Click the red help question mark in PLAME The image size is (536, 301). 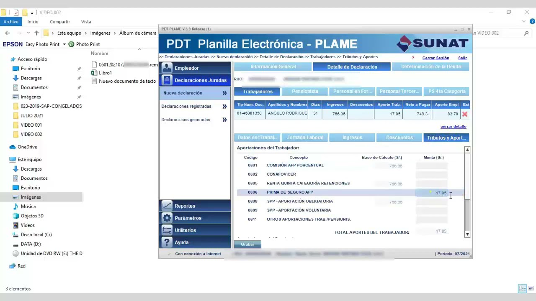[413, 58]
